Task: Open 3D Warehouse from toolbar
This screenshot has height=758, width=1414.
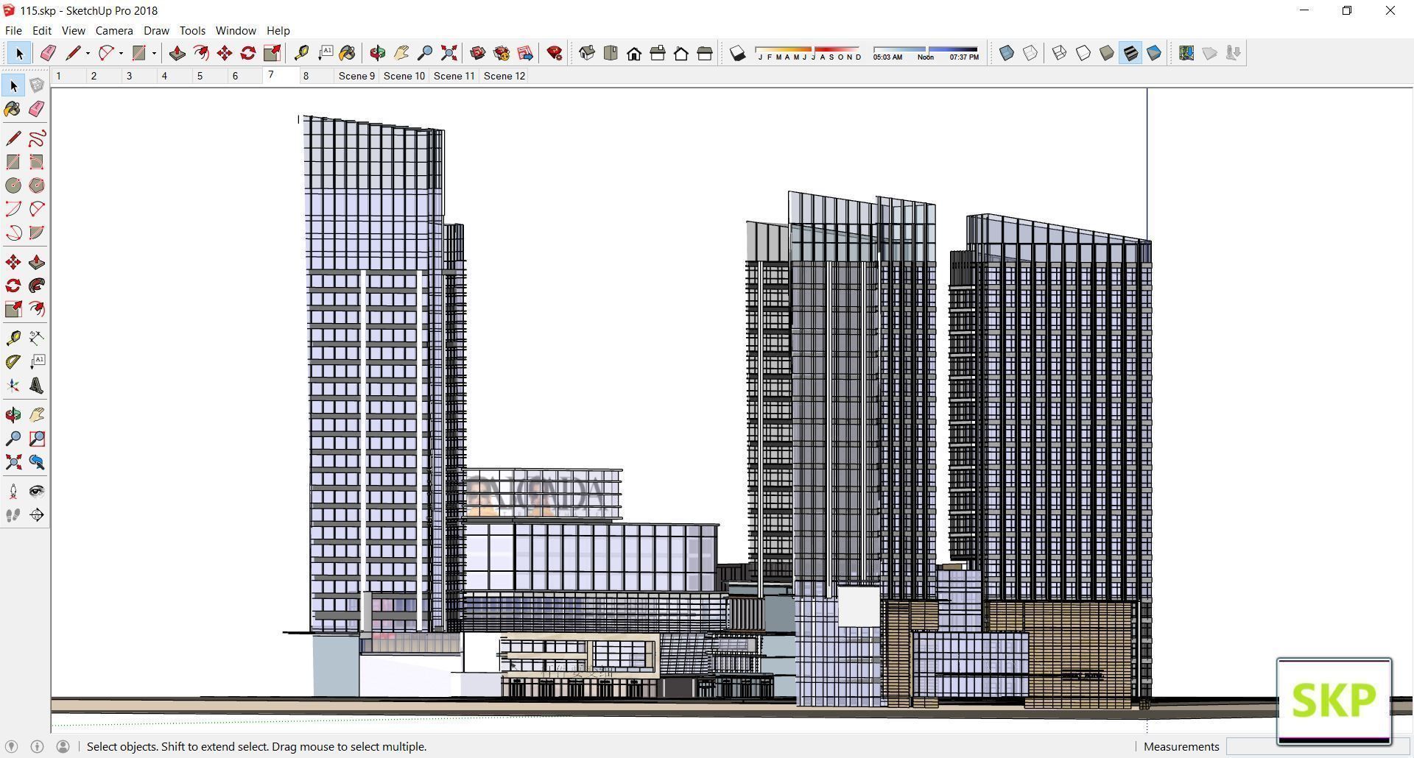Action: [478, 53]
